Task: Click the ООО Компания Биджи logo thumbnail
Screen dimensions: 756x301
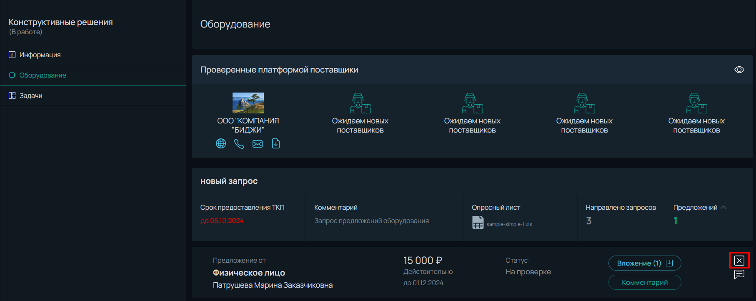Action: coord(248,103)
